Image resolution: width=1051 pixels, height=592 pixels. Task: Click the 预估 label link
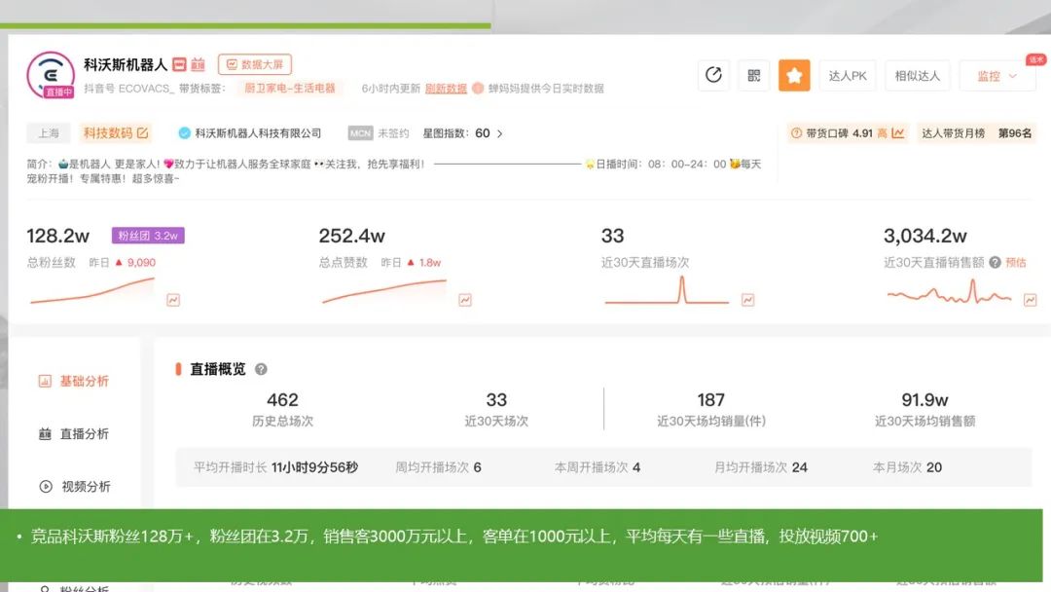pos(1015,262)
